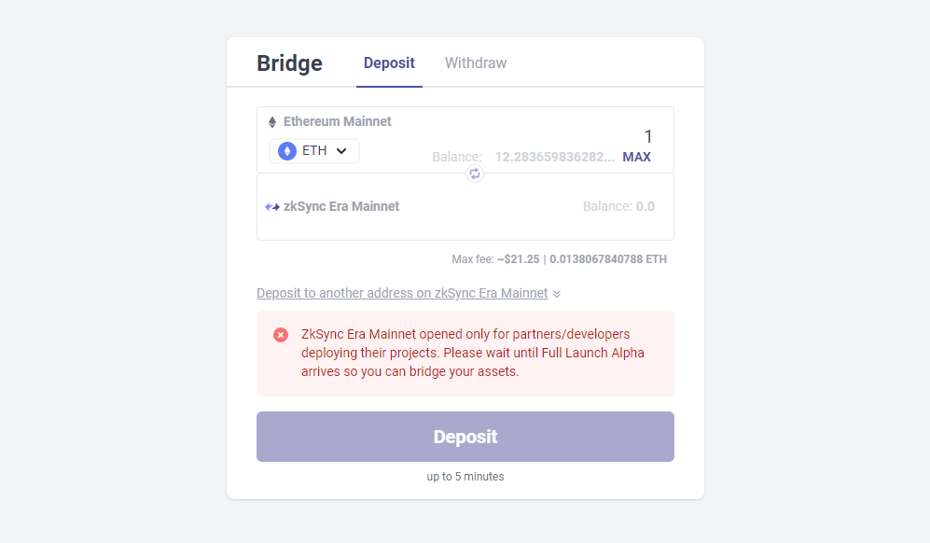Click the chevron on the ETH selector
Screen dimensions: 930x543
(x=340, y=150)
